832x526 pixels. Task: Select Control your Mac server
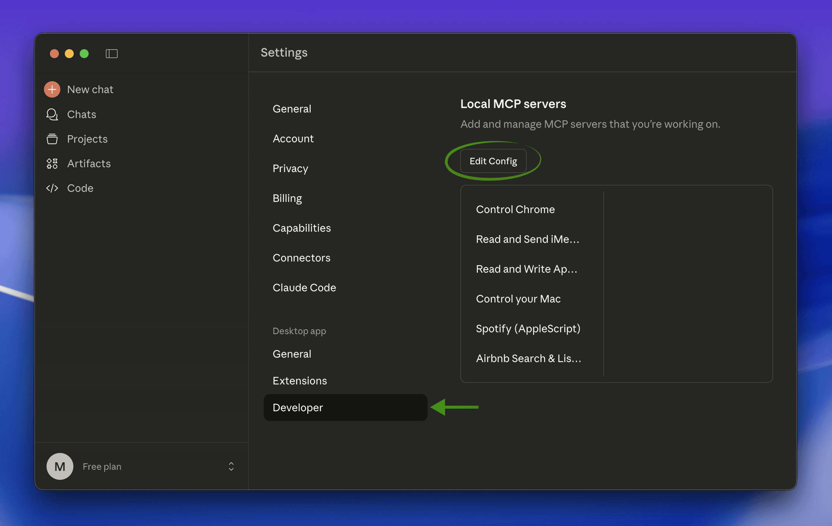coord(518,299)
